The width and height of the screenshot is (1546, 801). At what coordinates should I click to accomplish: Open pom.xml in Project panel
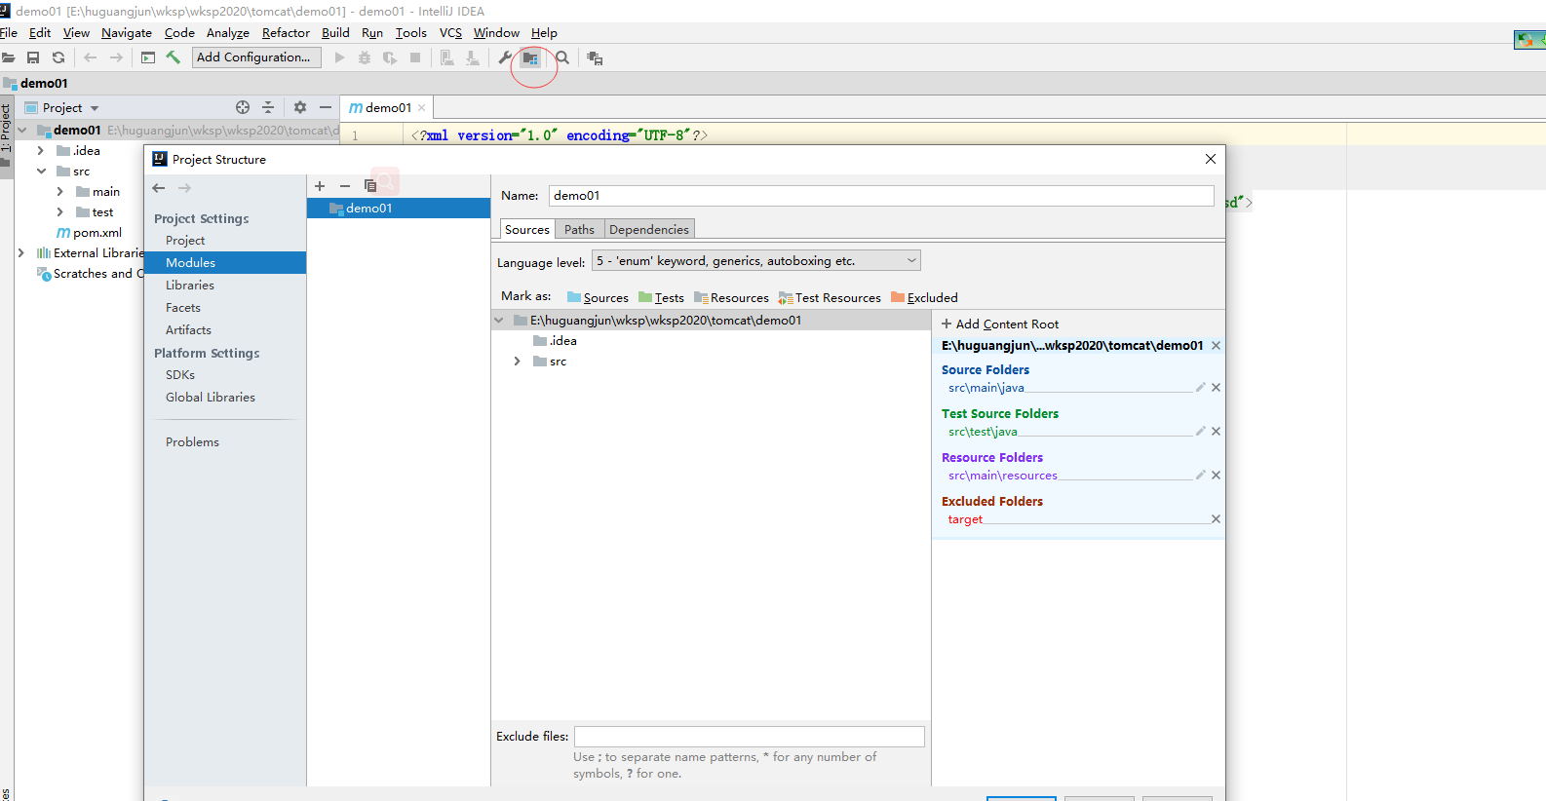point(90,233)
